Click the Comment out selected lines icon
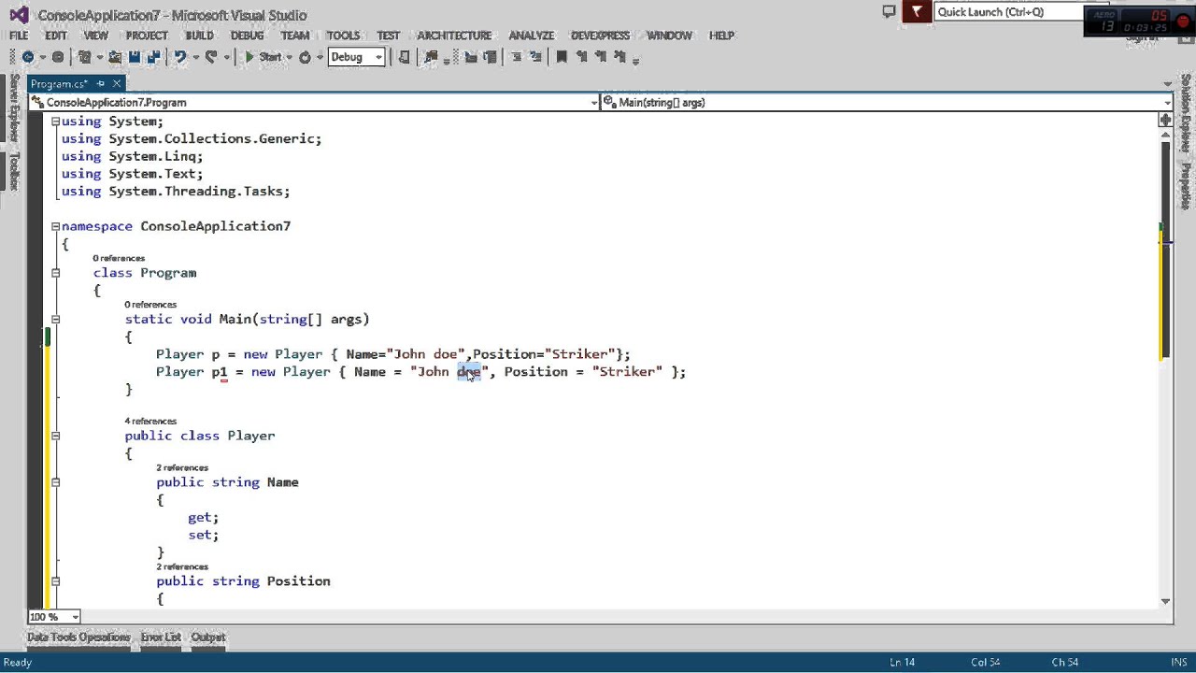 tap(471, 57)
